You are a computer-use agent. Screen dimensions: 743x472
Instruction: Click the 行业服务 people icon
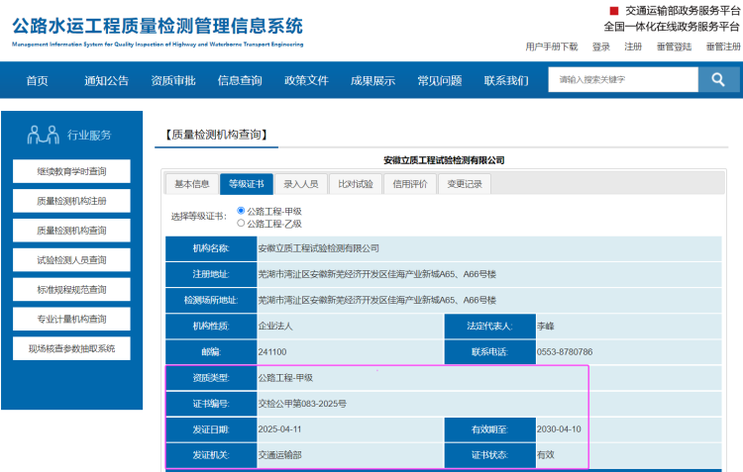pos(44,135)
